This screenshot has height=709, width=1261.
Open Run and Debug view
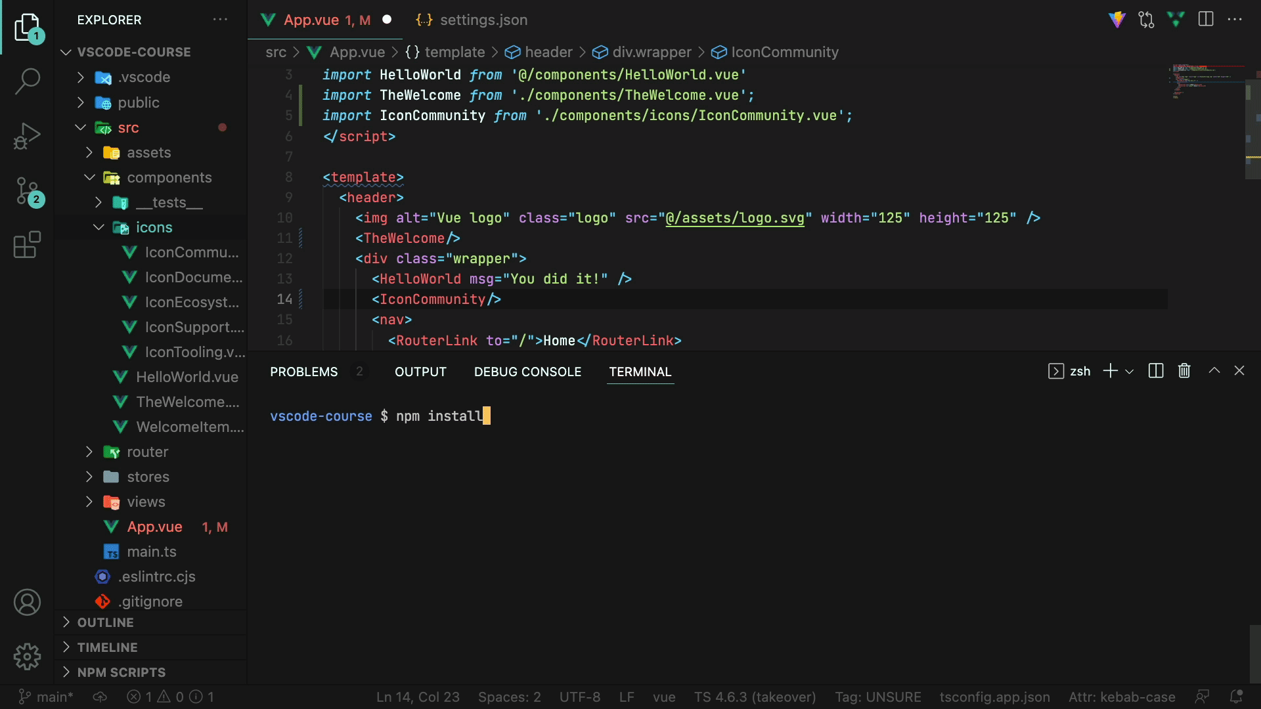pyautogui.click(x=27, y=136)
